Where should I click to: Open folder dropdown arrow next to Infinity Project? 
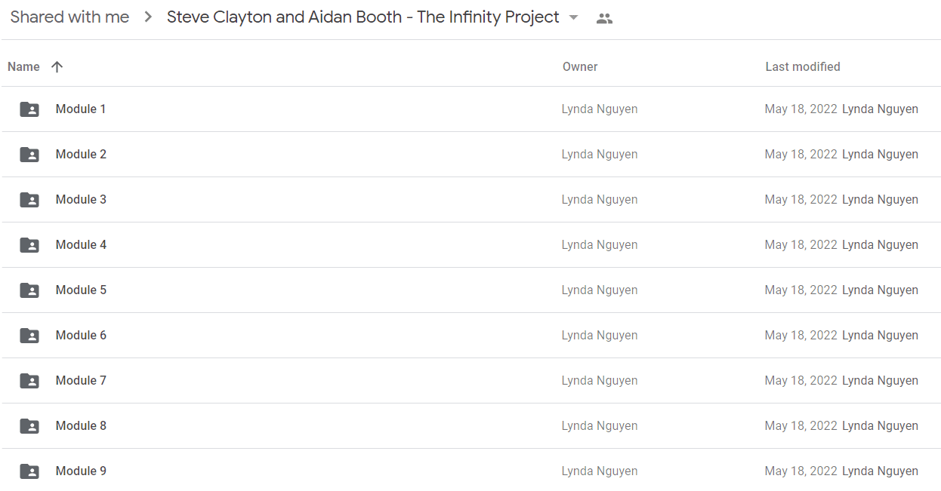(x=573, y=18)
